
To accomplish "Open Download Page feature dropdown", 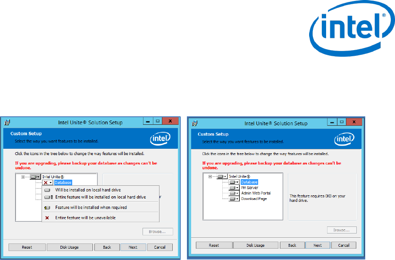I will [x=234, y=199].
